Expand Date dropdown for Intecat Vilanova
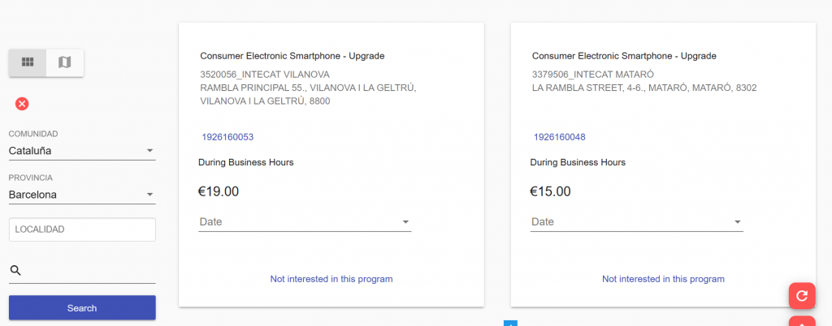 (305, 221)
